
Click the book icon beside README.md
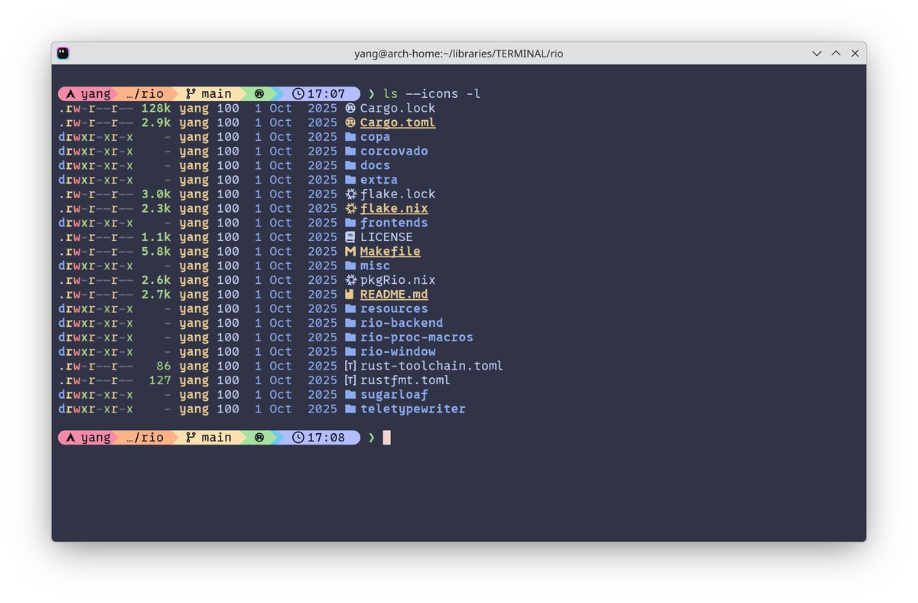(350, 295)
